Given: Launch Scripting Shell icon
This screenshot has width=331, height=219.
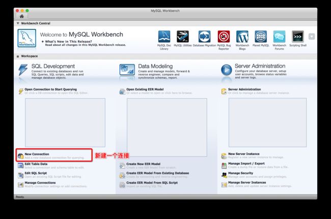Looking at the screenshot, I should [298, 37].
